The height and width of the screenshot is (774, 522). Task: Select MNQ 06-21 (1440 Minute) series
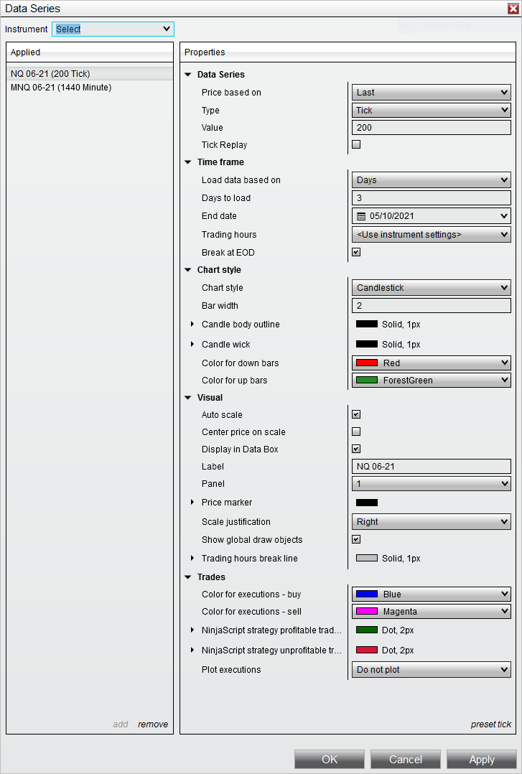coord(61,88)
